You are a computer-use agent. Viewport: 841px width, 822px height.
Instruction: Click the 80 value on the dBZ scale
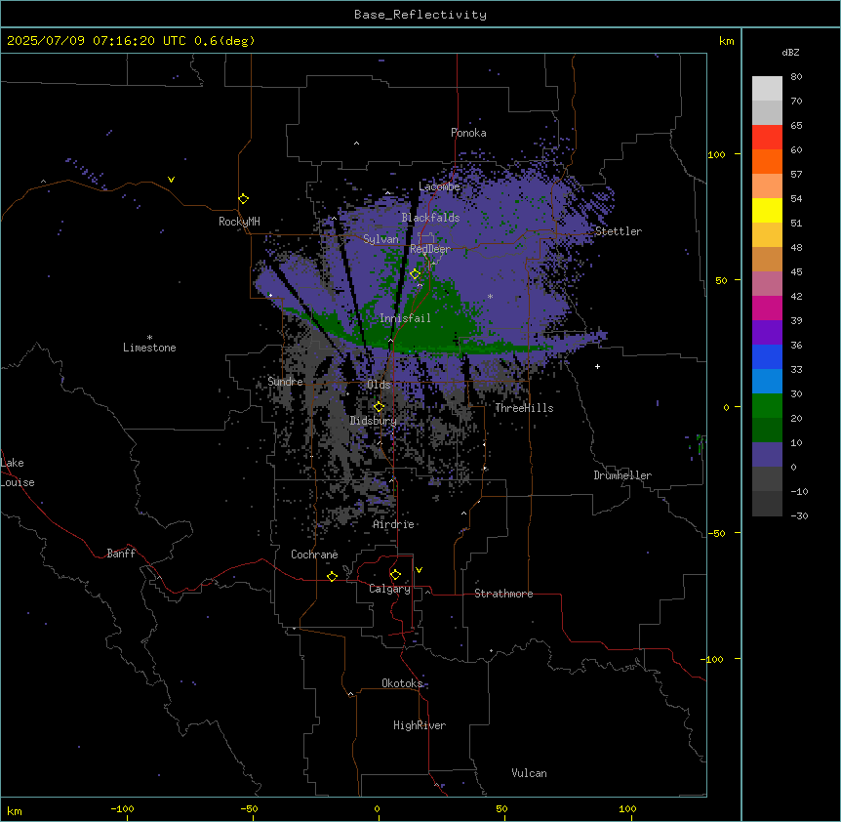[x=796, y=77]
